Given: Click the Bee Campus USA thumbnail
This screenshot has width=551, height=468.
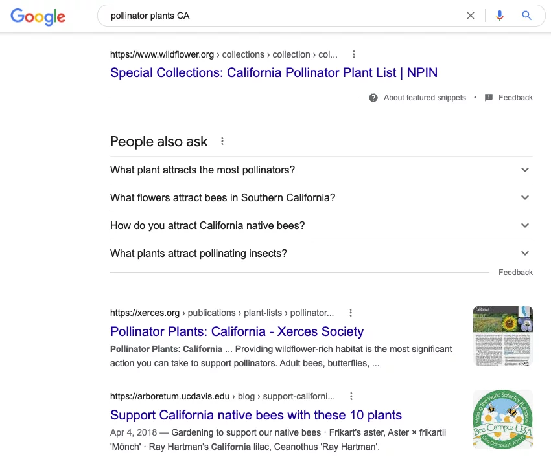Looking at the screenshot, I should [503, 419].
